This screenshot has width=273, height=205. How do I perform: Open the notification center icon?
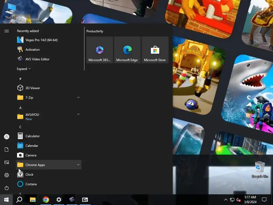pyautogui.click(x=264, y=200)
